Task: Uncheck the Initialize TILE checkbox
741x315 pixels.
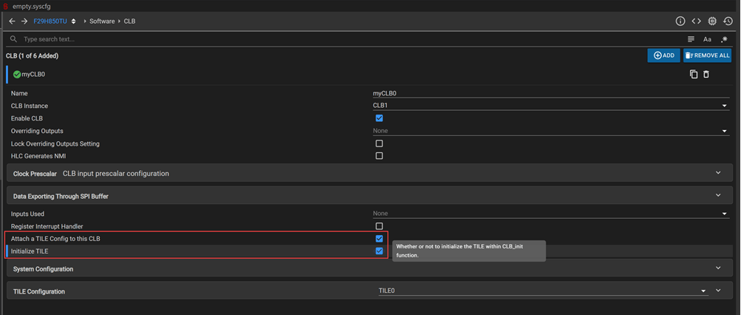Action: 379,251
